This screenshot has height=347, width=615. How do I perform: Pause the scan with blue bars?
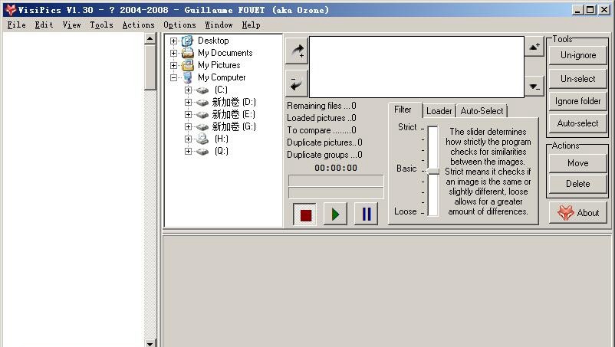click(x=366, y=214)
